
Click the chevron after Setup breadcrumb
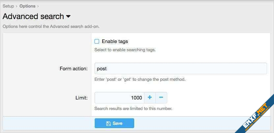16,6
